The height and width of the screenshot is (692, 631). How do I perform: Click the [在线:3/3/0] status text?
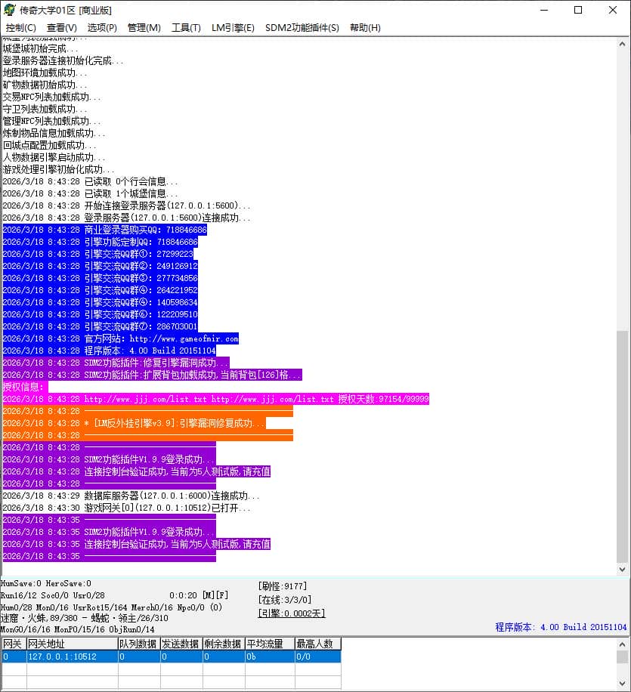coord(285,600)
